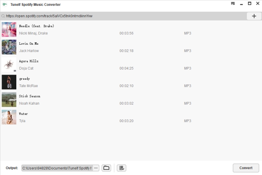Viewport: 262px width, 175px height.
Task: Maximize the Tunelf window
Action: pyautogui.click(x=249, y=4)
